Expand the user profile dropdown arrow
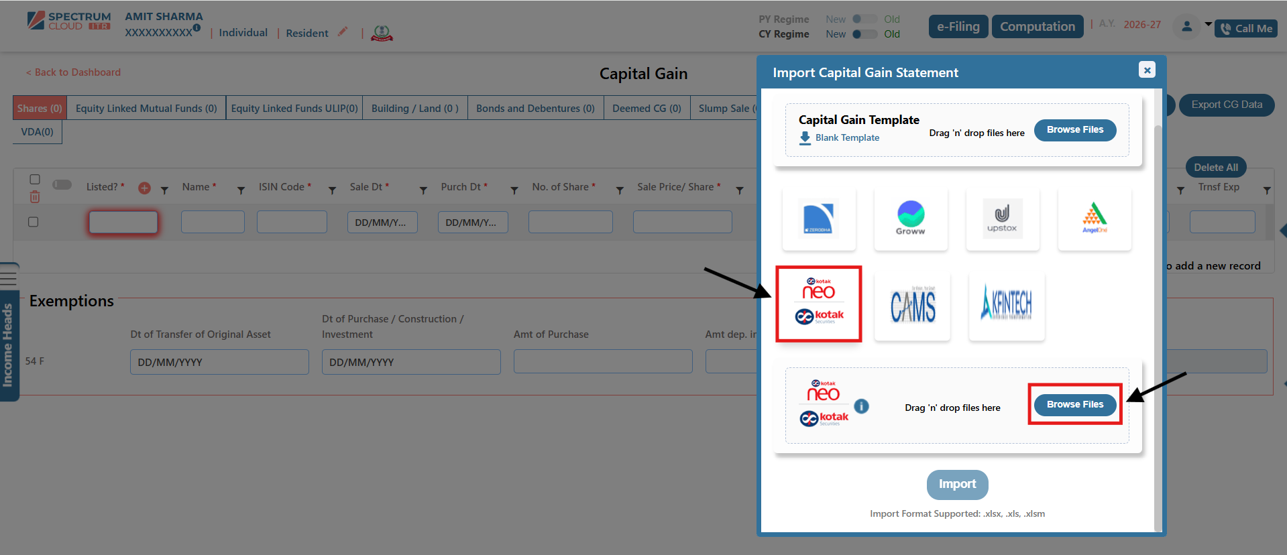1287x555 pixels. coord(1209,25)
